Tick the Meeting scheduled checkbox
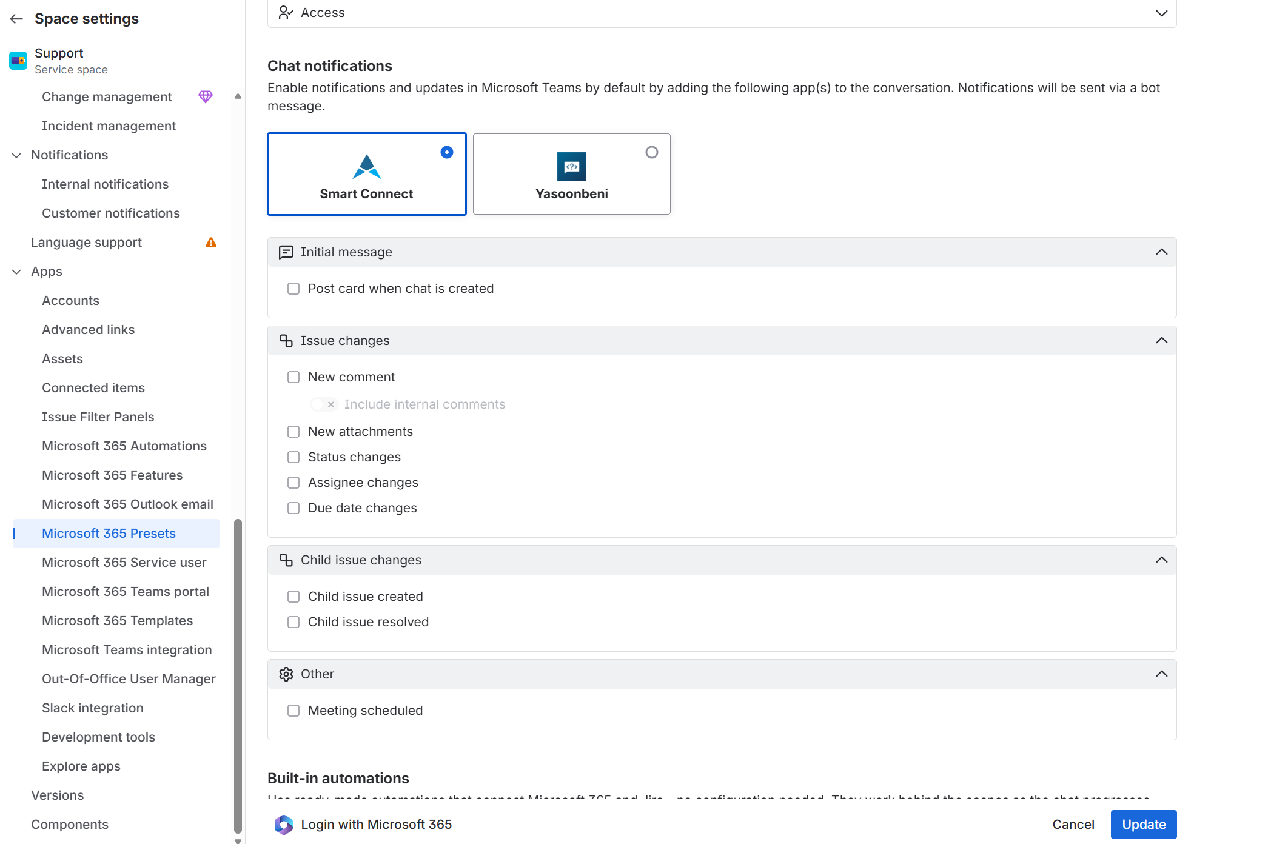1288x844 pixels. coord(293,711)
